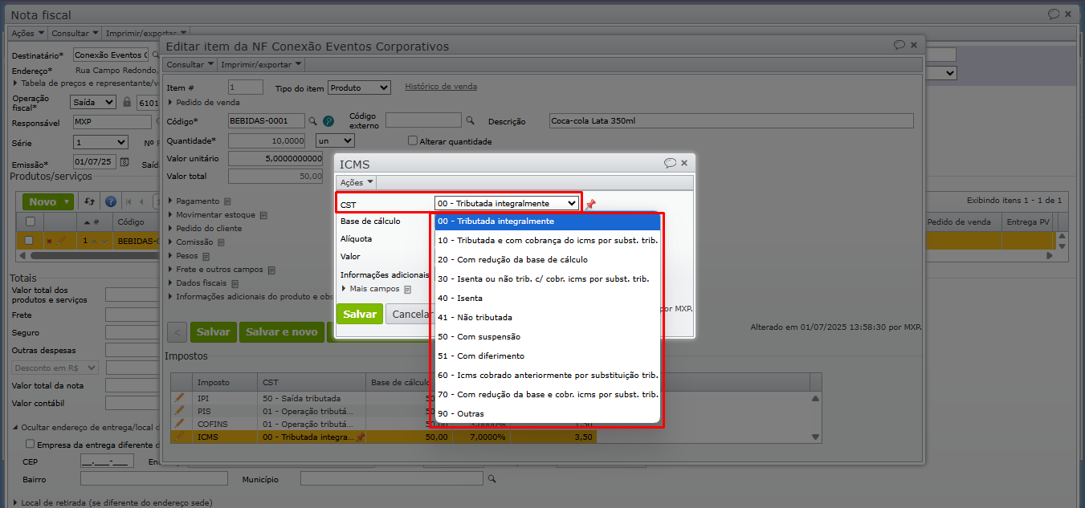1085x508 pixels.
Task: Tick the checkbox on the BEBIDAS item row
Action: 29,240
